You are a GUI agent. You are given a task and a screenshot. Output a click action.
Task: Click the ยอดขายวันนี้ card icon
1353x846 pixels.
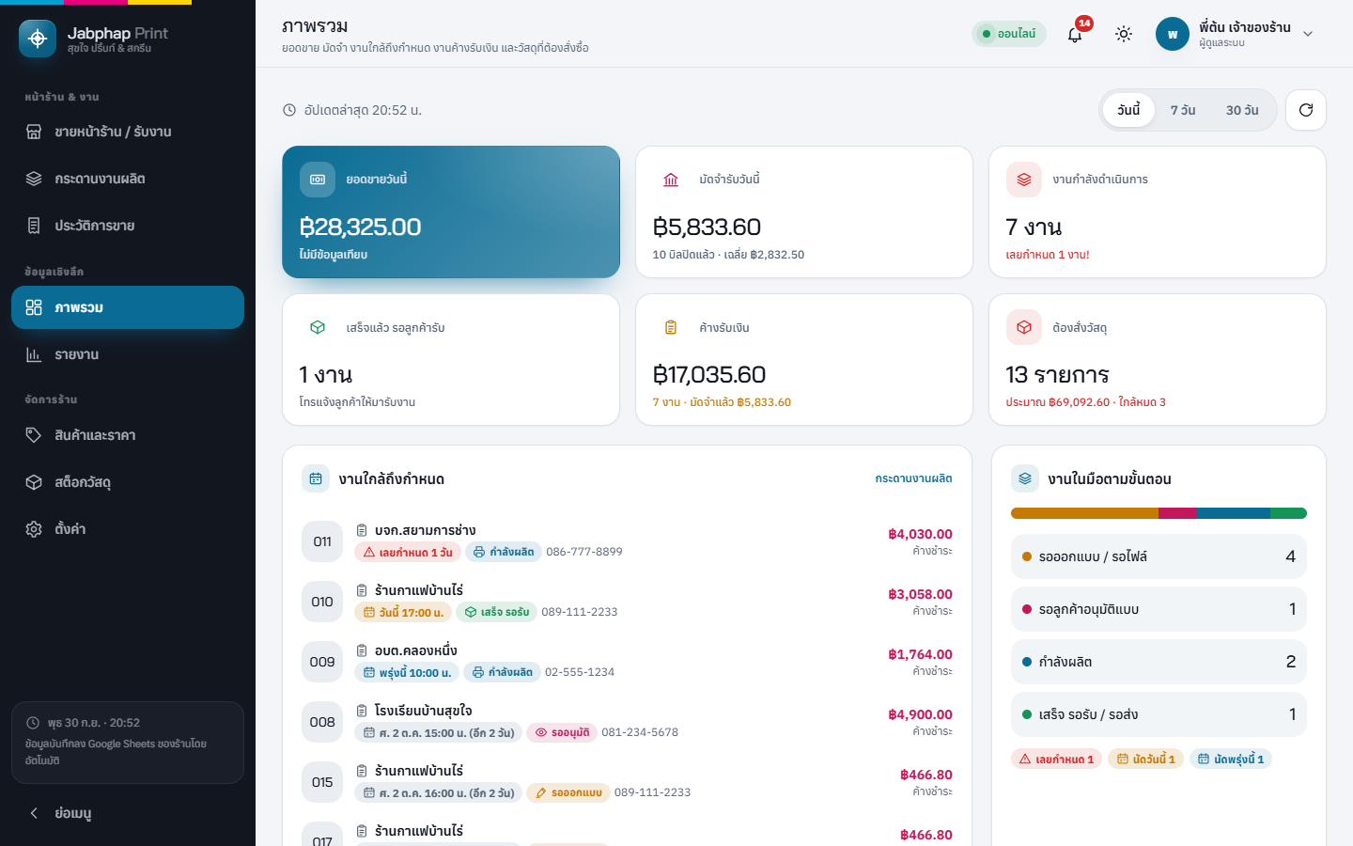pos(318,180)
